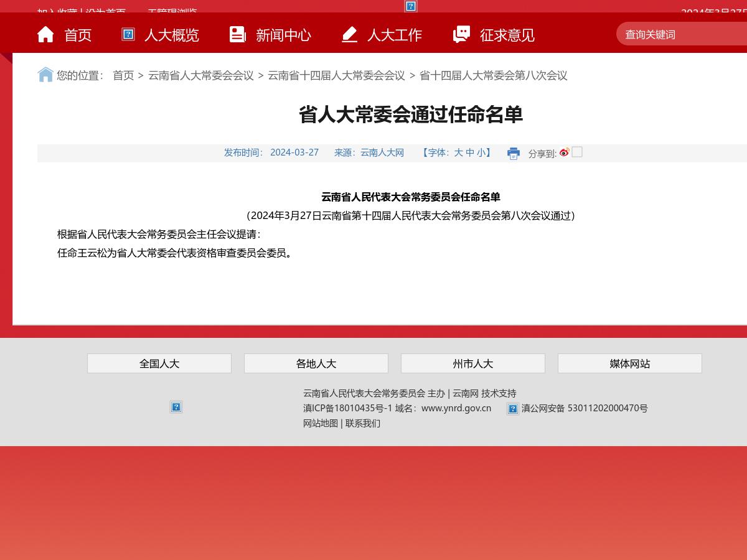Open the 人大工作 menu item
747x560 pixels.
(394, 35)
